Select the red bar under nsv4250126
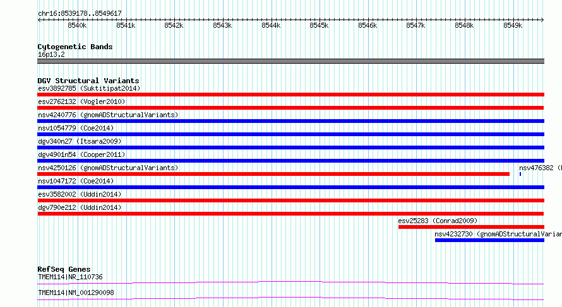Screen dimensions: 562x307 point(273,174)
